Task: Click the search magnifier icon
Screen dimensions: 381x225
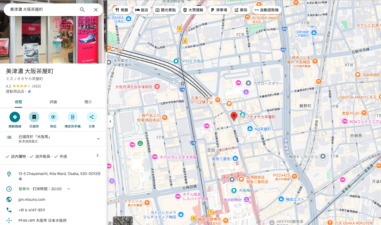Action: point(82,10)
